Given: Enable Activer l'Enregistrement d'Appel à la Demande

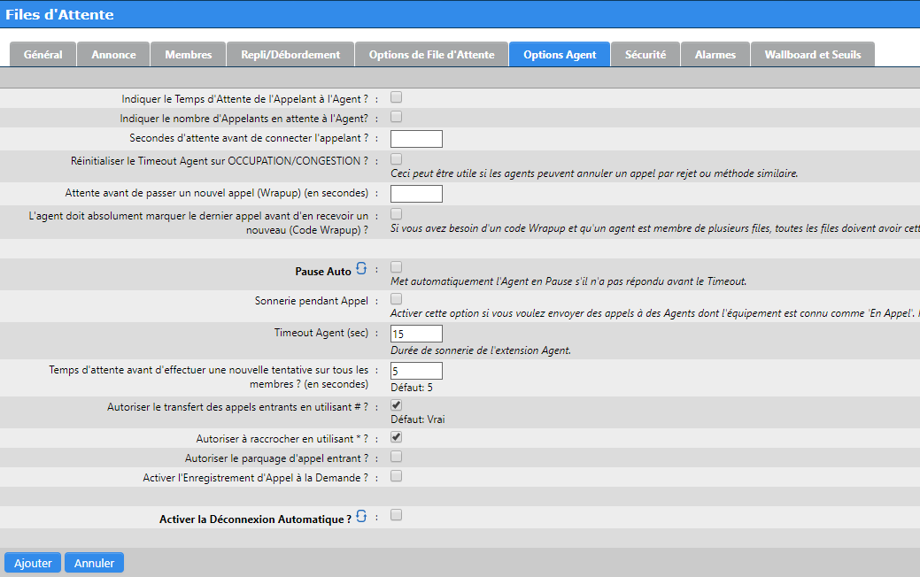Looking at the screenshot, I should coord(397,476).
